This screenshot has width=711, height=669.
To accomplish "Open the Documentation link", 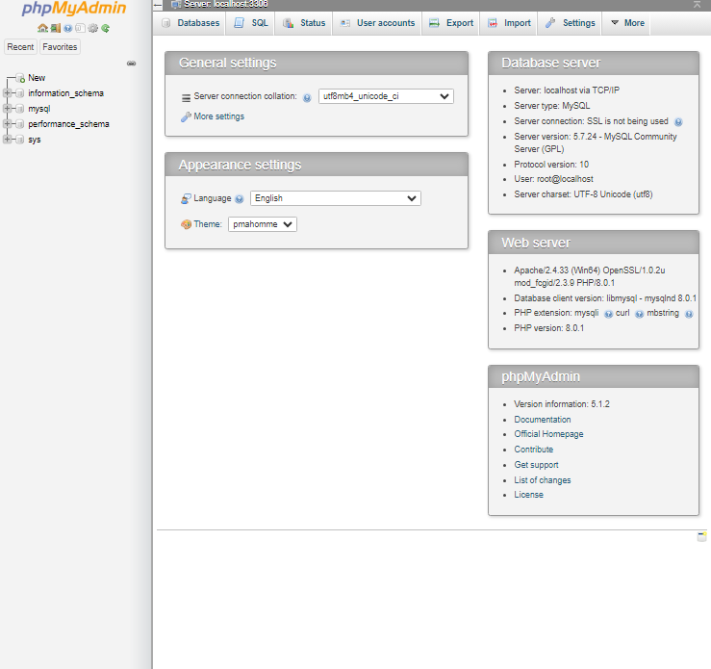I will [x=543, y=420].
